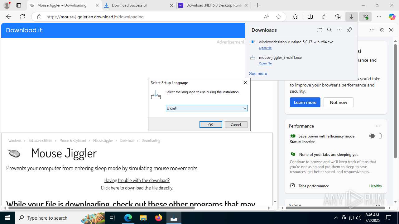Open Software utilities breadcrumb
Image resolution: width=399 pixels, height=224 pixels.
point(41,141)
